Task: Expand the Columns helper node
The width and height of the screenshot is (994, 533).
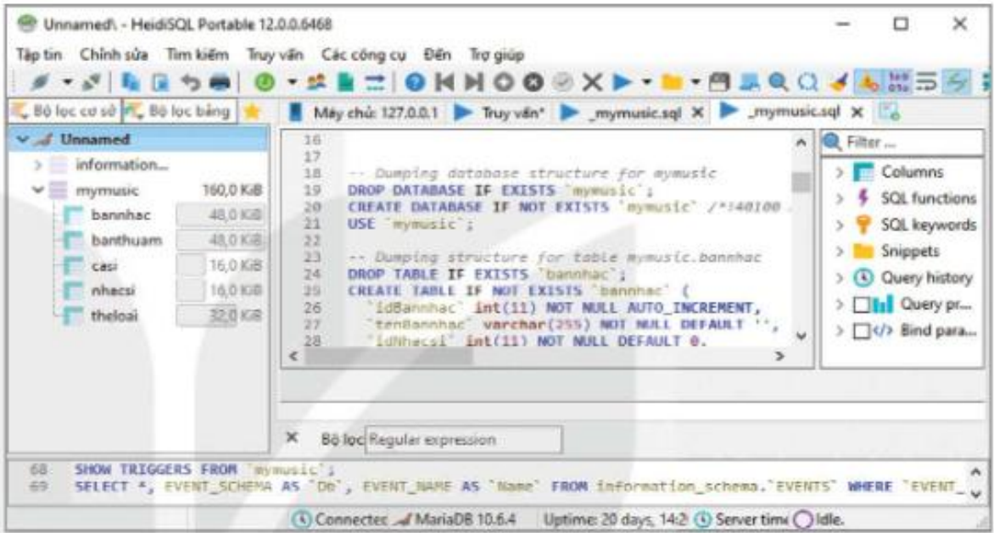Action: tap(840, 172)
